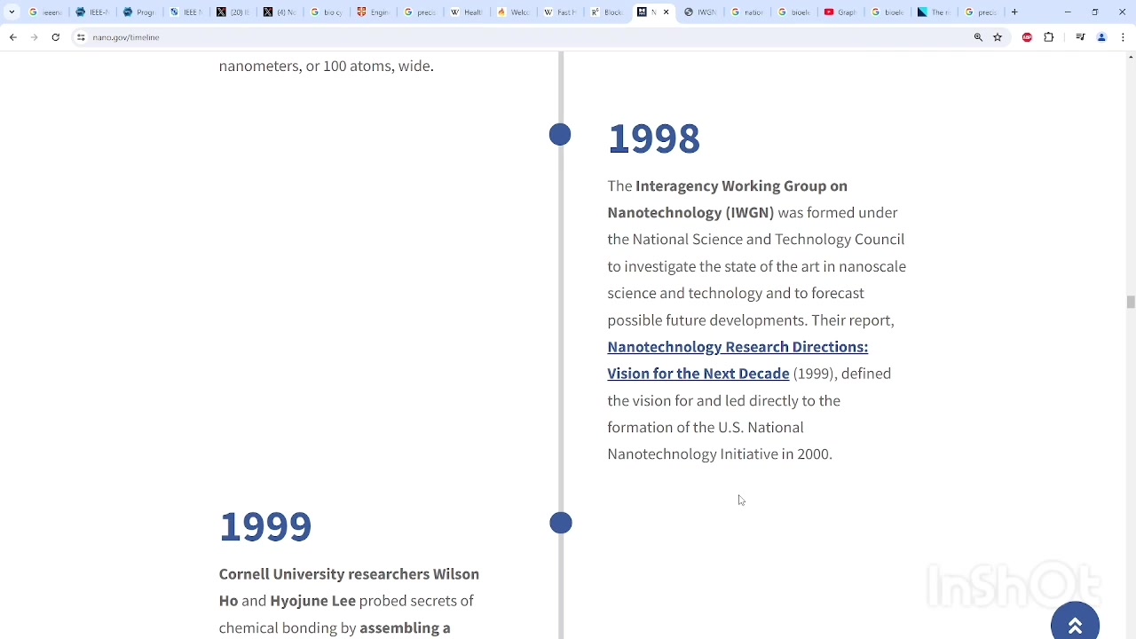Switch to the IWGN tab

click(701, 12)
